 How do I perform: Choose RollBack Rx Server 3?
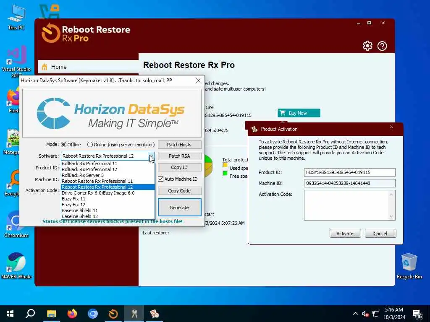pyautogui.click(x=107, y=175)
